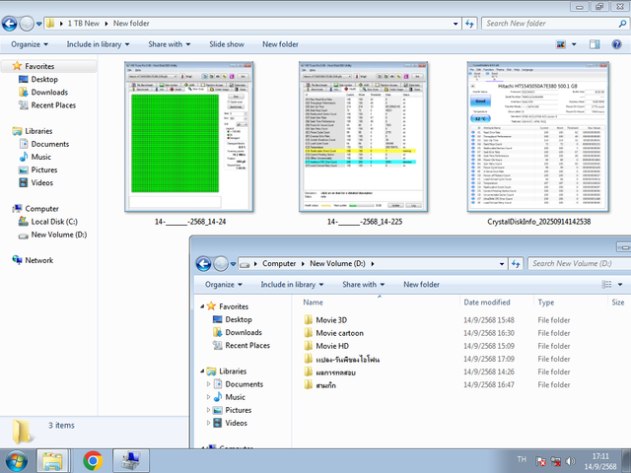Refresh the New Volume (D:) address bar
Viewport: 631px width, 473px height.
tap(516, 264)
